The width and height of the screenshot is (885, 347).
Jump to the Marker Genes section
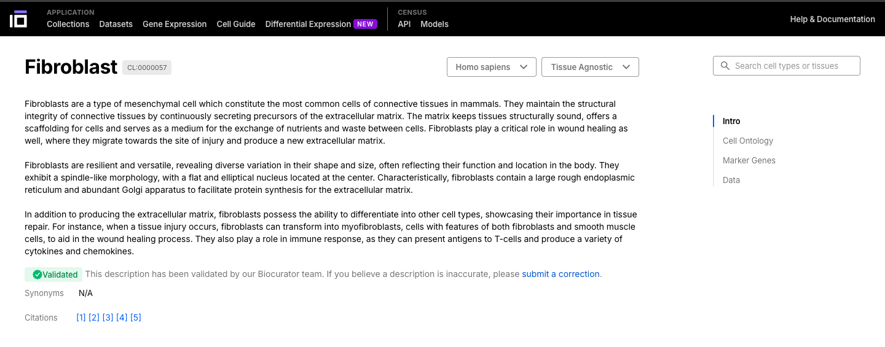click(x=749, y=160)
